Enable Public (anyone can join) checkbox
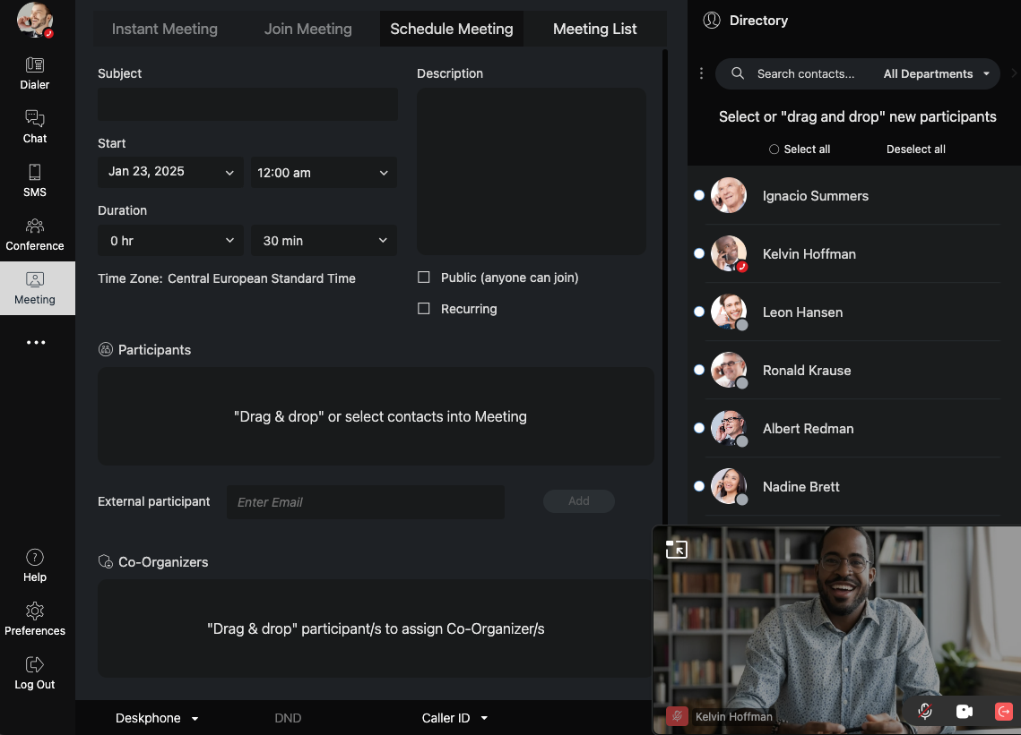The height and width of the screenshot is (735, 1021). [x=424, y=278]
